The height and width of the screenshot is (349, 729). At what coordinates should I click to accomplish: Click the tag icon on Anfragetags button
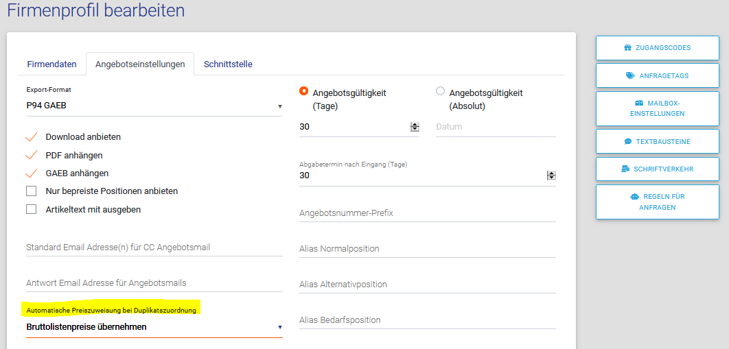tap(630, 76)
